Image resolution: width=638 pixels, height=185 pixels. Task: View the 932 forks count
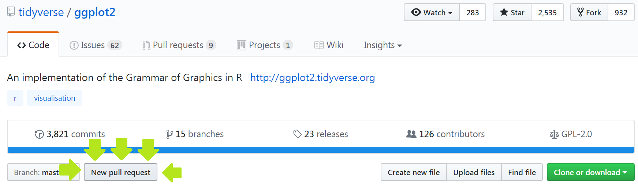[x=621, y=12]
